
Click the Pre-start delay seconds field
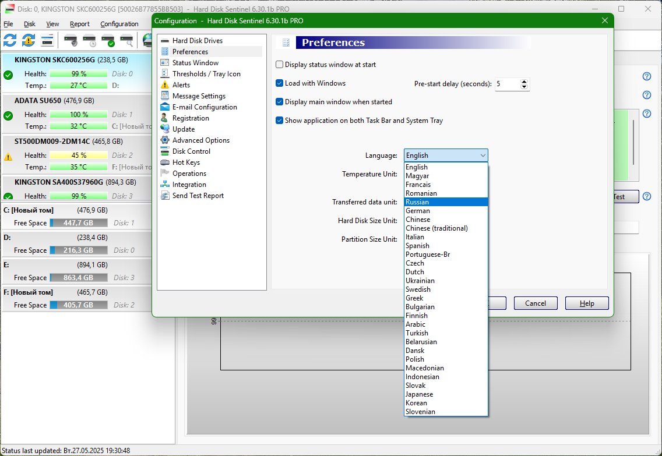(x=506, y=84)
